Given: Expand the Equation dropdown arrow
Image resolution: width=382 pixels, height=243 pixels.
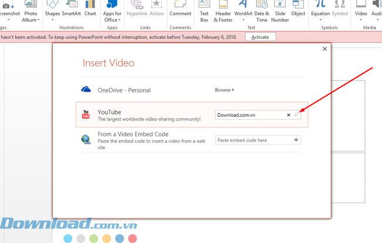Looking at the screenshot, I should [x=320, y=20].
